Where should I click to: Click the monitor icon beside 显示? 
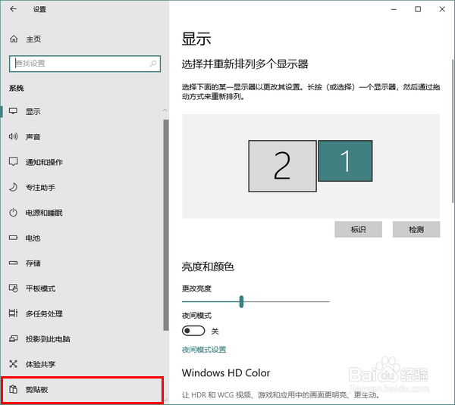(x=14, y=111)
